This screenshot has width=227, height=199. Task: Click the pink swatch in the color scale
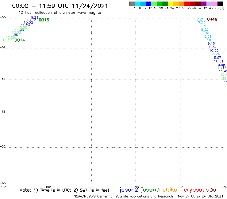tap(214, 4)
